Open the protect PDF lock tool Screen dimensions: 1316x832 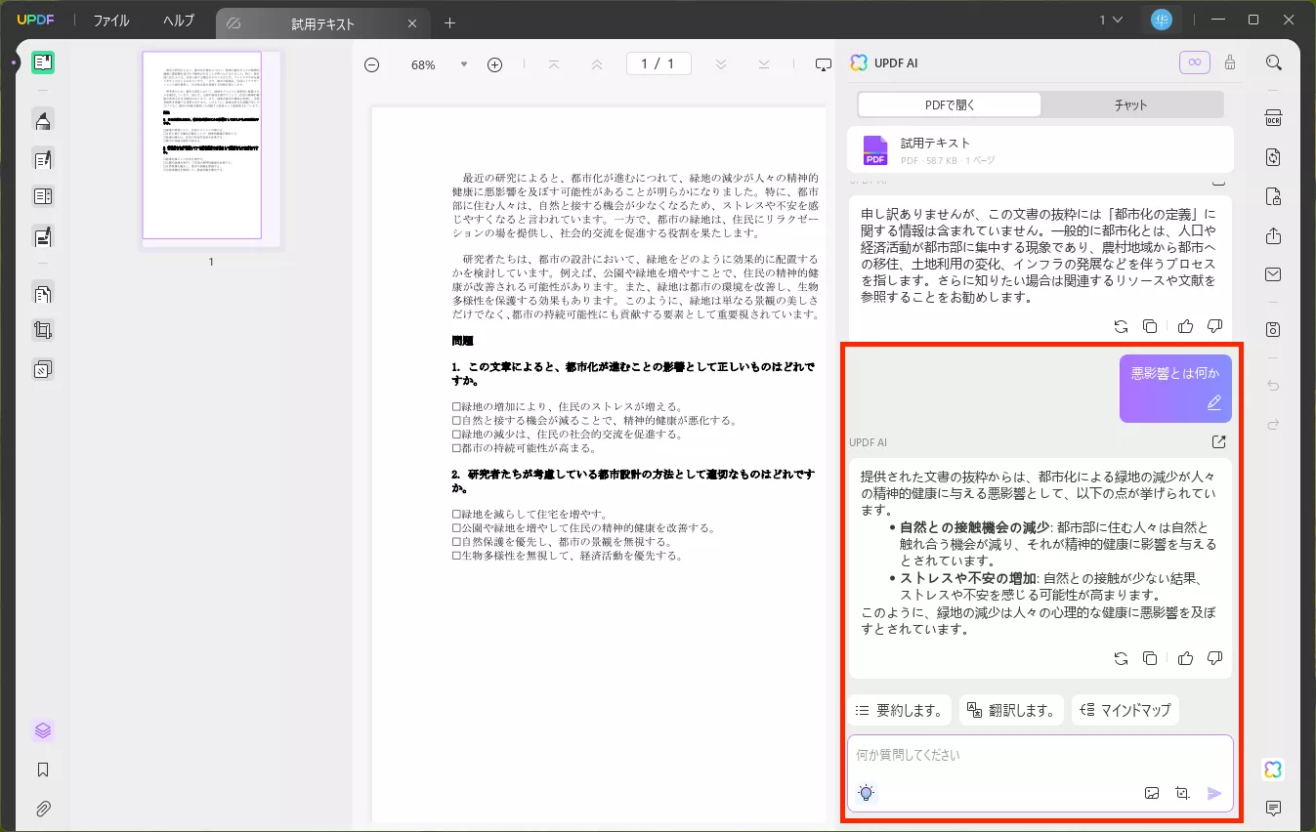coord(1273,196)
